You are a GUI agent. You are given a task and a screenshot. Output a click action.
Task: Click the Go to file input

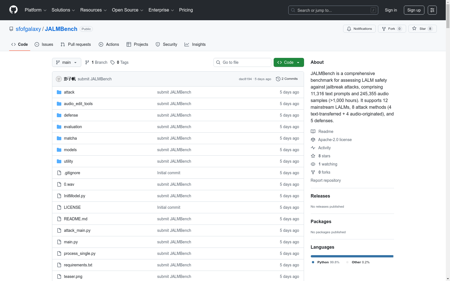coord(242,62)
